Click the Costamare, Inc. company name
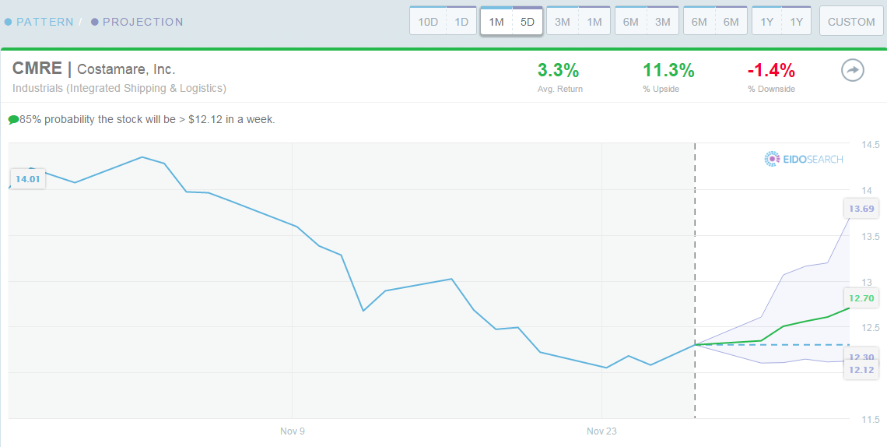 pos(126,69)
